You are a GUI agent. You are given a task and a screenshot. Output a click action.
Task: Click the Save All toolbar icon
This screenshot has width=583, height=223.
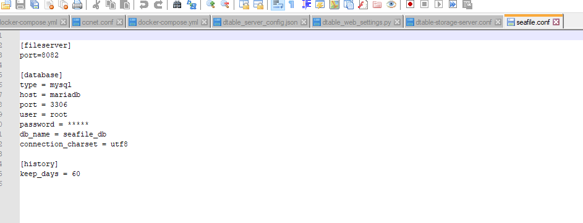point(35,4)
